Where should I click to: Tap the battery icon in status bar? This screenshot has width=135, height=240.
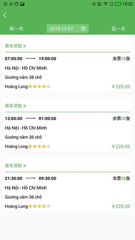(118, 4)
